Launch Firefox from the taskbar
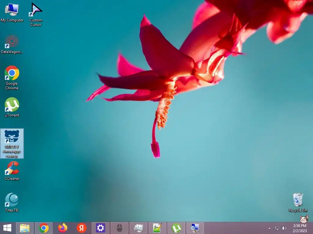This screenshot has width=313, height=234. point(63,228)
